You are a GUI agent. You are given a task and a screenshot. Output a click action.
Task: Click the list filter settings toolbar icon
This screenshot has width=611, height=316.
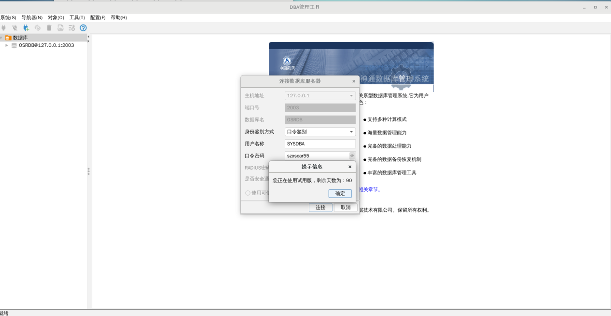pyautogui.click(x=72, y=28)
